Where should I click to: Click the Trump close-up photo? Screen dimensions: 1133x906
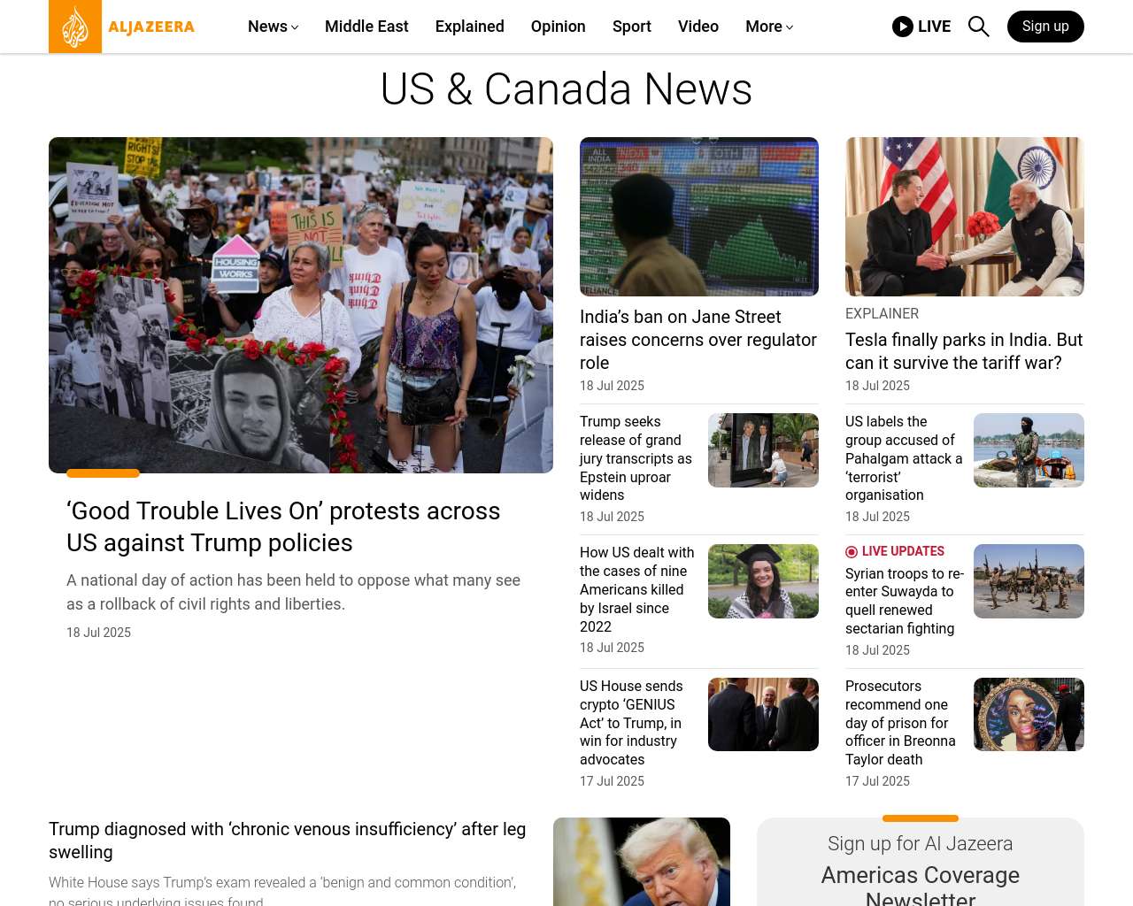coord(642,862)
